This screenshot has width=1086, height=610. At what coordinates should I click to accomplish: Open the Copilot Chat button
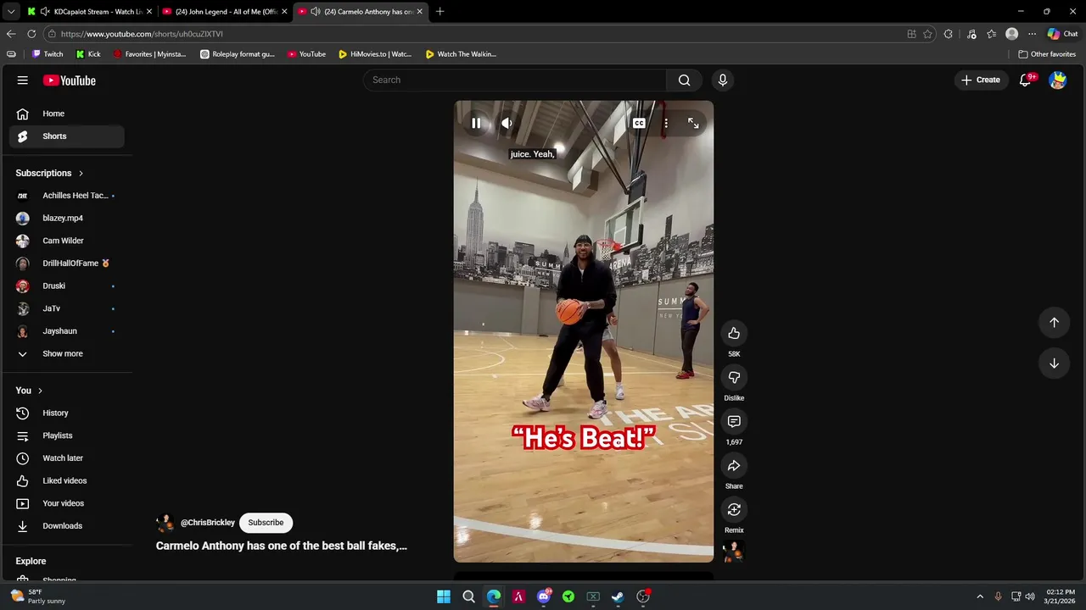click(x=1062, y=34)
